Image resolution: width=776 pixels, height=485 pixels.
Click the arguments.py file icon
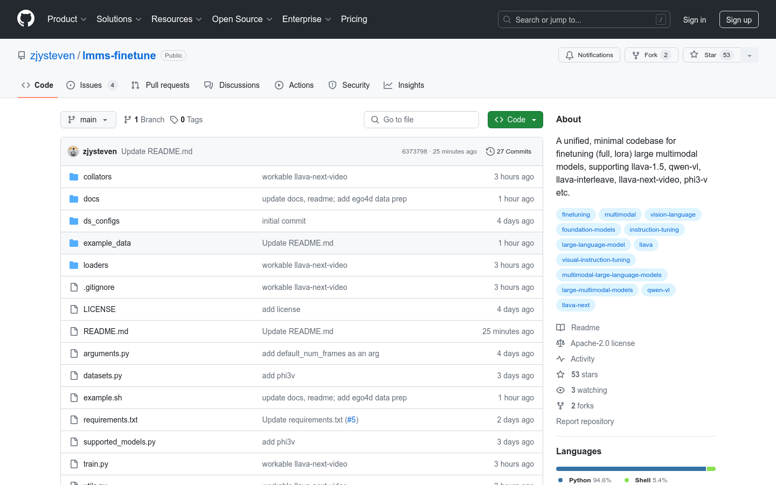pos(74,354)
